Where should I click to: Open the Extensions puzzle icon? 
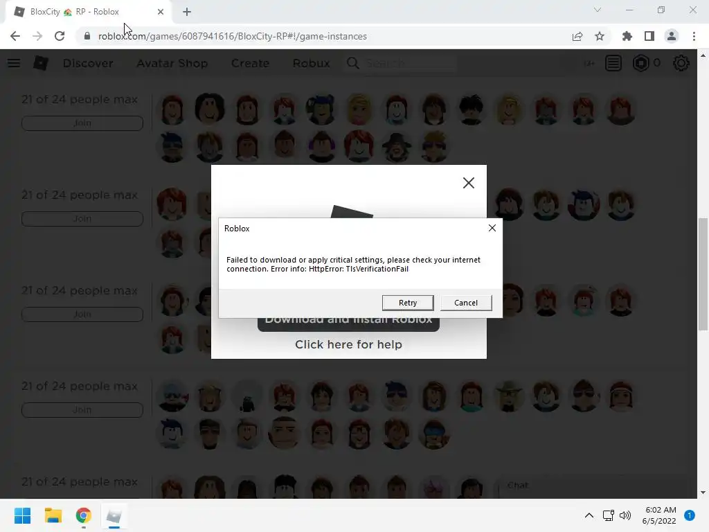(x=627, y=36)
